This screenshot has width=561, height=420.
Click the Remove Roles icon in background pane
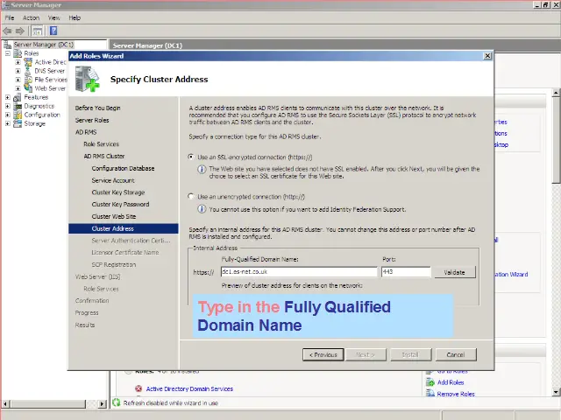click(x=430, y=393)
